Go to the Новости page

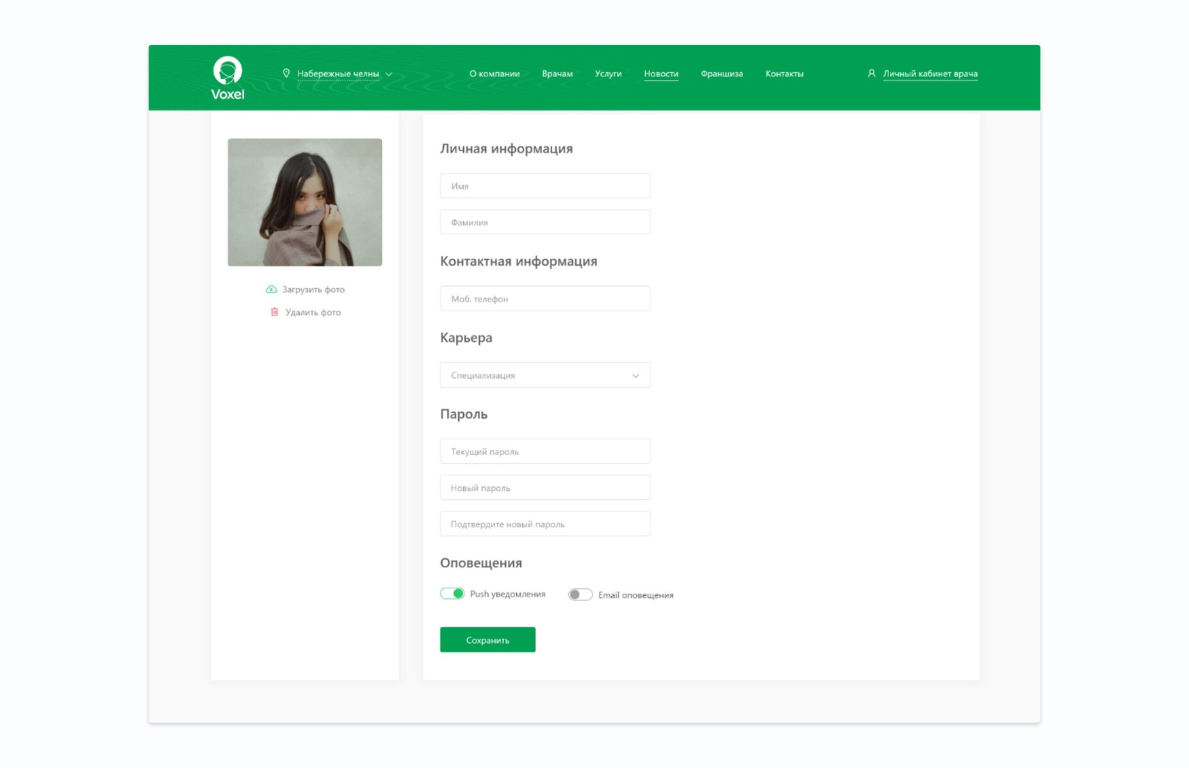pos(661,74)
